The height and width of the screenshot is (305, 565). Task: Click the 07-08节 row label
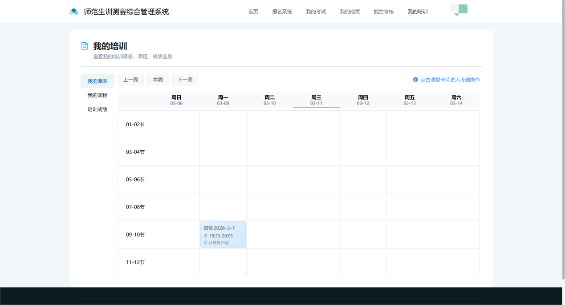(135, 207)
